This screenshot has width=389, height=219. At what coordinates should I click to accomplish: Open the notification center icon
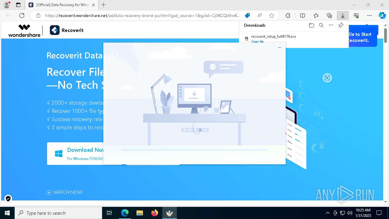(379, 213)
